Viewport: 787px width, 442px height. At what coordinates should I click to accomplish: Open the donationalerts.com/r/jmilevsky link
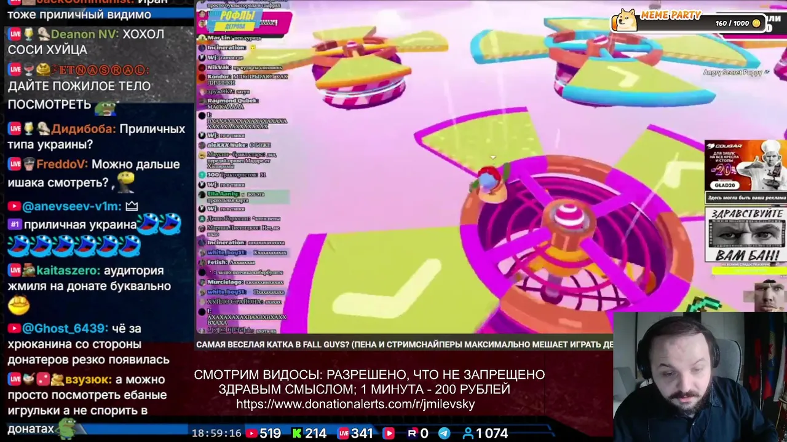click(355, 405)
